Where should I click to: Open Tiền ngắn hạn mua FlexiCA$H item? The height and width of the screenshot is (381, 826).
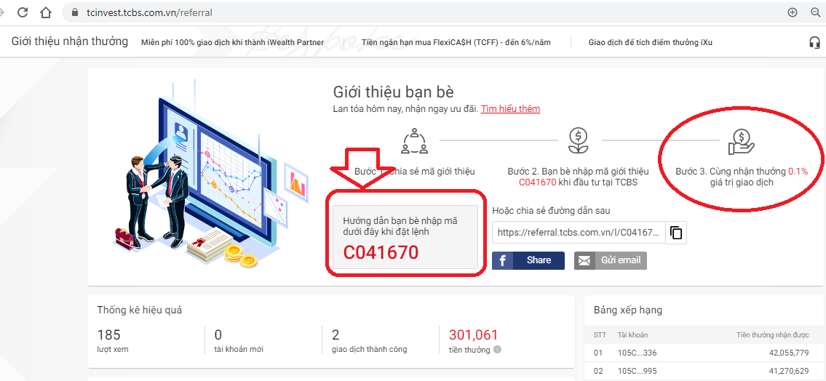456,43
